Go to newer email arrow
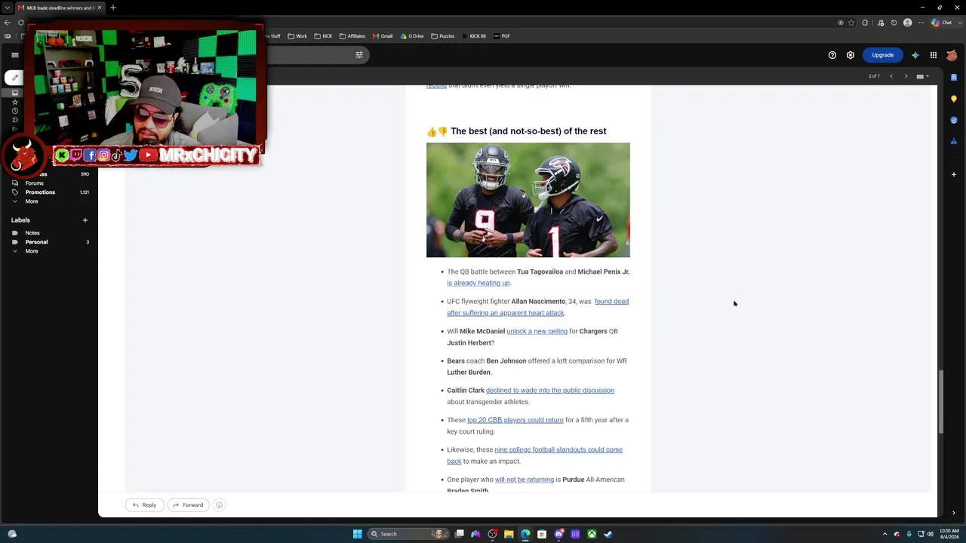Image resolution: width=966 pixels, height=543 pixels. coord(891,76)
